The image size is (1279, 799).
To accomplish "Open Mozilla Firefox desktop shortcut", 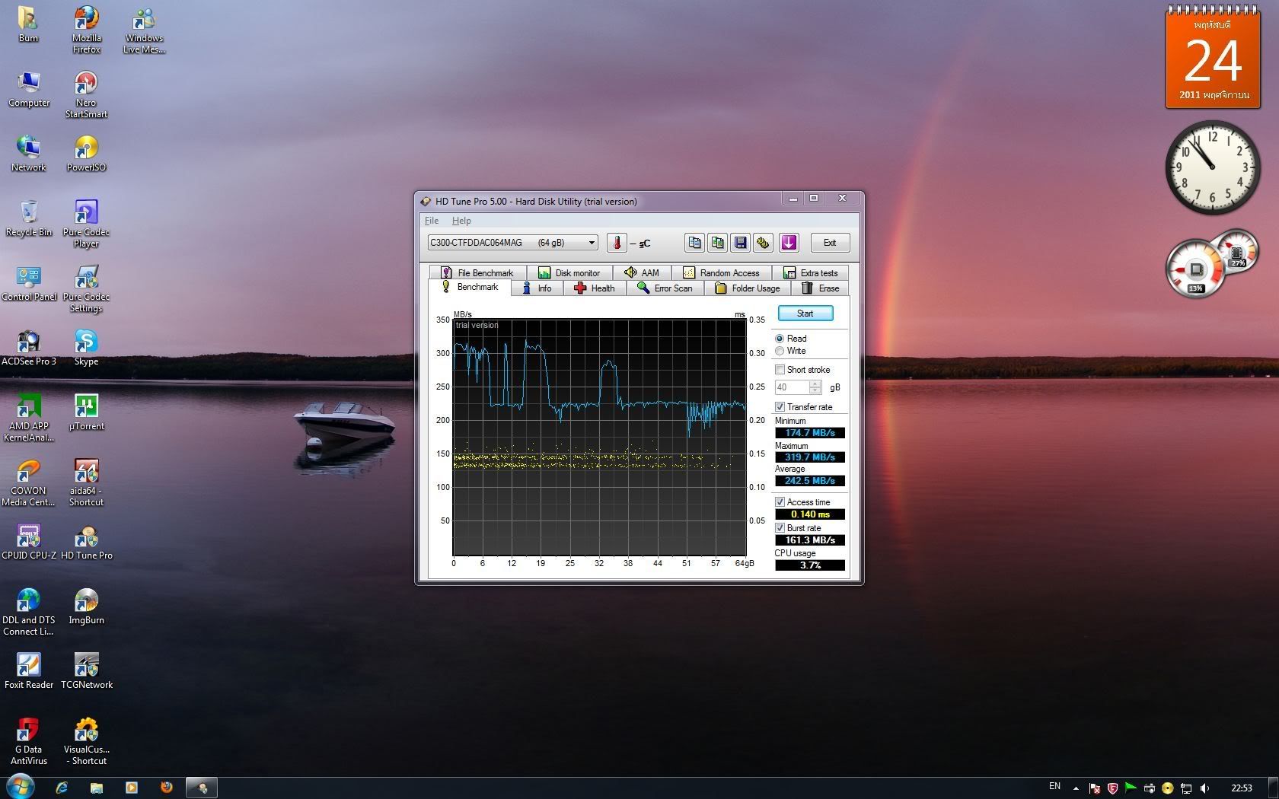I will click(x=86, y=30).
